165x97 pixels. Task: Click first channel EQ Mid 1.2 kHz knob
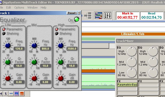point(132,62)
